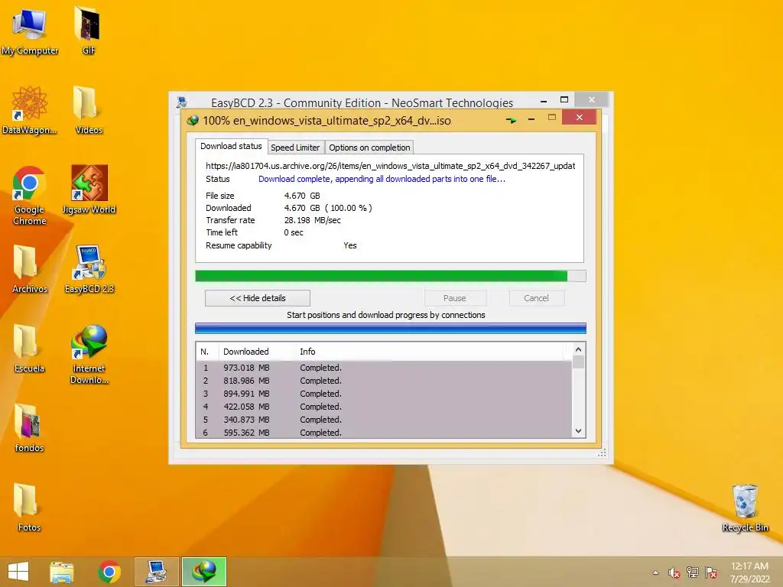Click the 'Download complete, appending' status text
This screenshot has height=587, width=783.
point(382,179)
